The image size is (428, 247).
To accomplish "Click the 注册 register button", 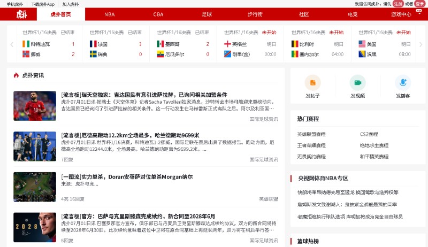I will pyautogui.click(x=398, y=4).
